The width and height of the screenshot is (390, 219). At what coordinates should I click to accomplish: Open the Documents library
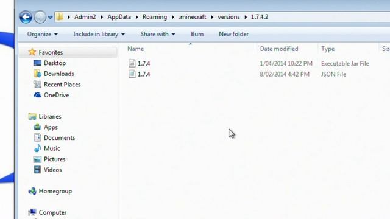(60, 138)
